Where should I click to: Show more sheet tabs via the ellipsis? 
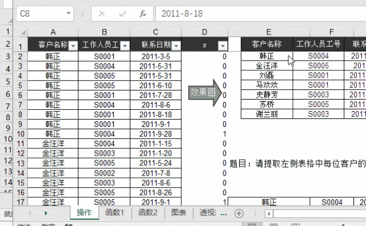224,213
